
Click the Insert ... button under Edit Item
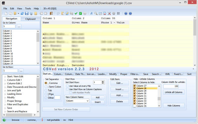pyautogui.click(x=119, y=89)
